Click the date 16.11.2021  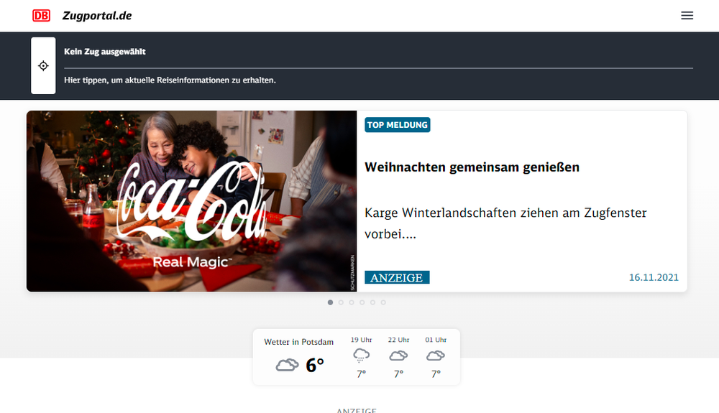[x=654, y=277]
